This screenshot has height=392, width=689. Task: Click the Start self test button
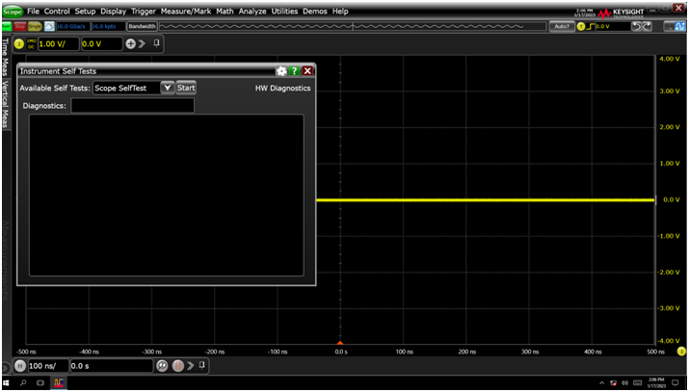(x=186, y=88)
